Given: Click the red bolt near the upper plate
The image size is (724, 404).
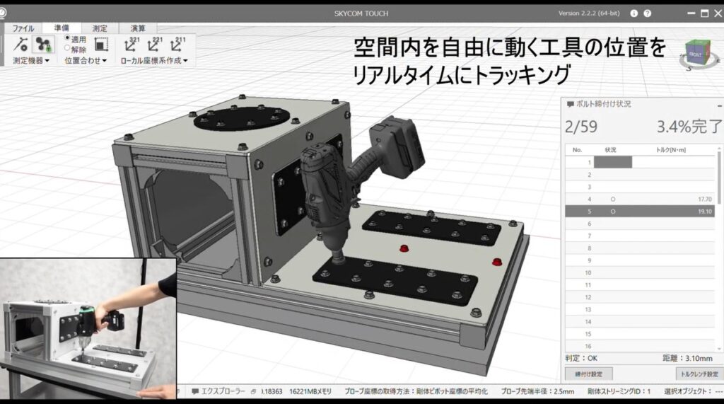Looking at the screenshot, I should point(404,248).
